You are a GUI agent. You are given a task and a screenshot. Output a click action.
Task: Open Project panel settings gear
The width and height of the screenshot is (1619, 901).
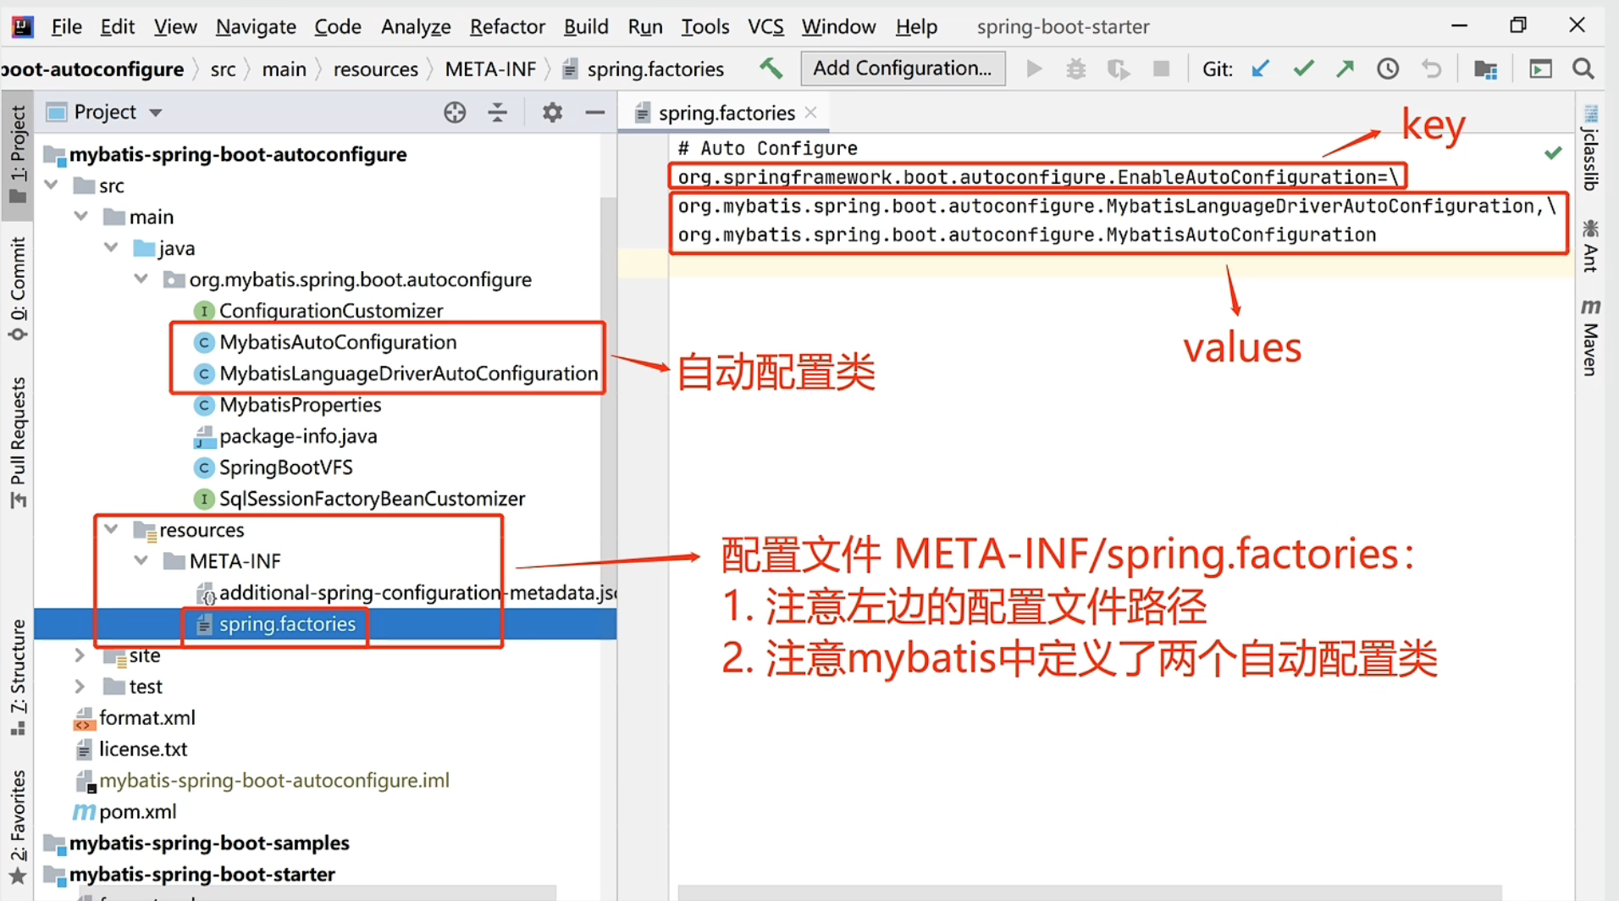(552, 112)
